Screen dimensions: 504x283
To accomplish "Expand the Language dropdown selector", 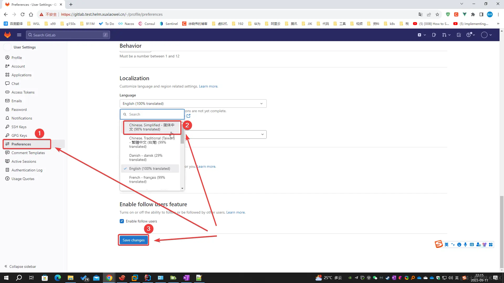I will click(x=193, y=104).
